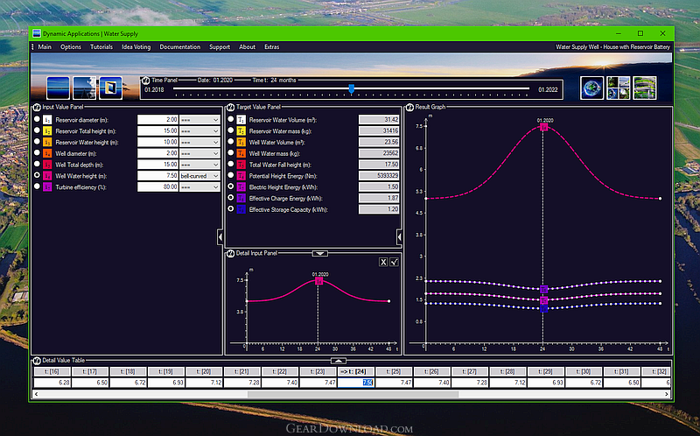The image size is (700, 436).
Task: Open the bell-curved dropdown for Well Water height
Action: (199, 176)
